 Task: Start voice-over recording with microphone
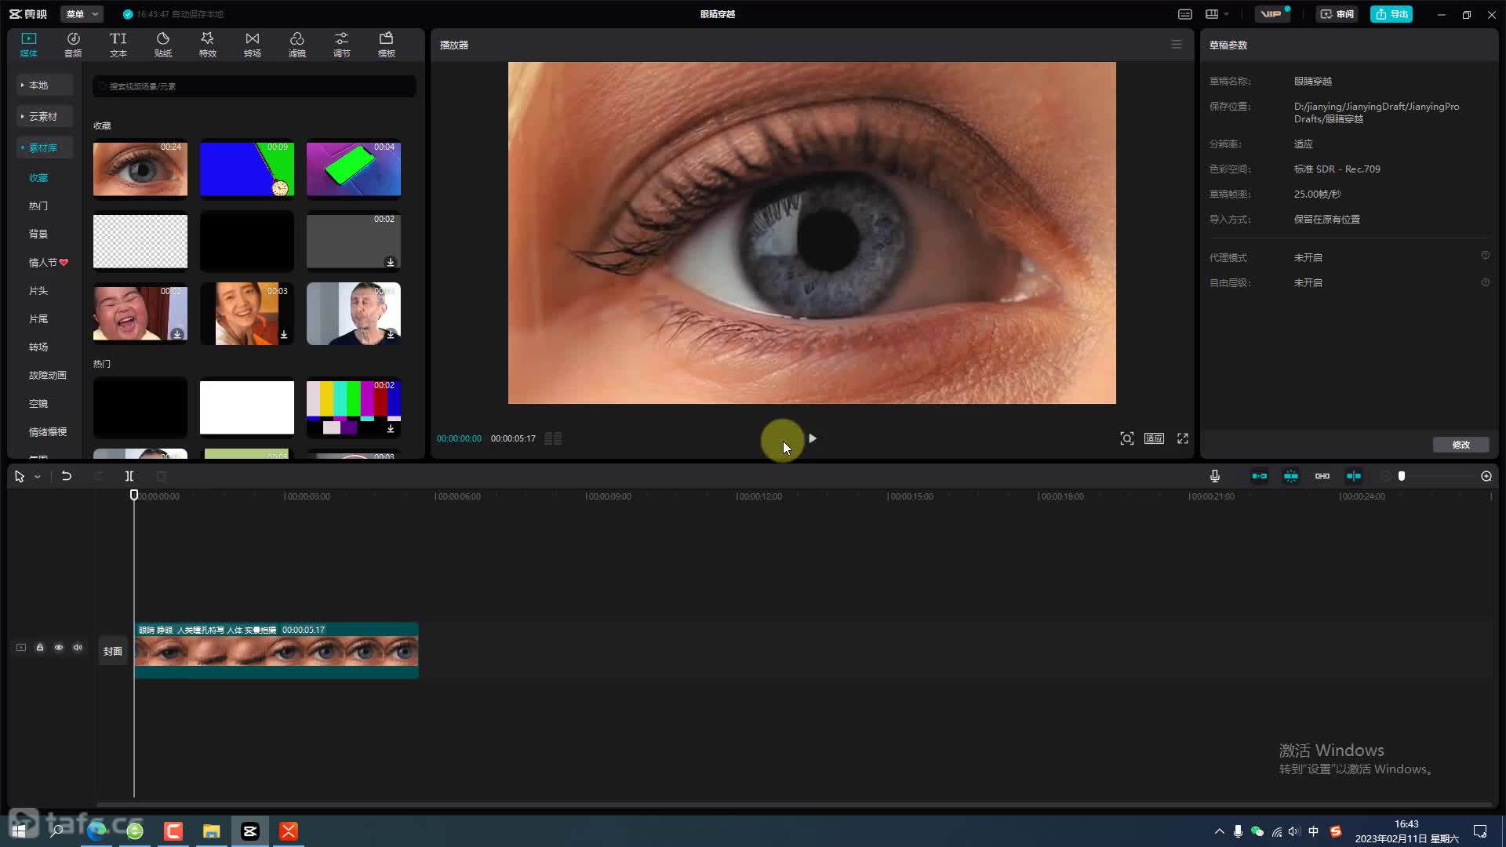tap(1215, 476)
